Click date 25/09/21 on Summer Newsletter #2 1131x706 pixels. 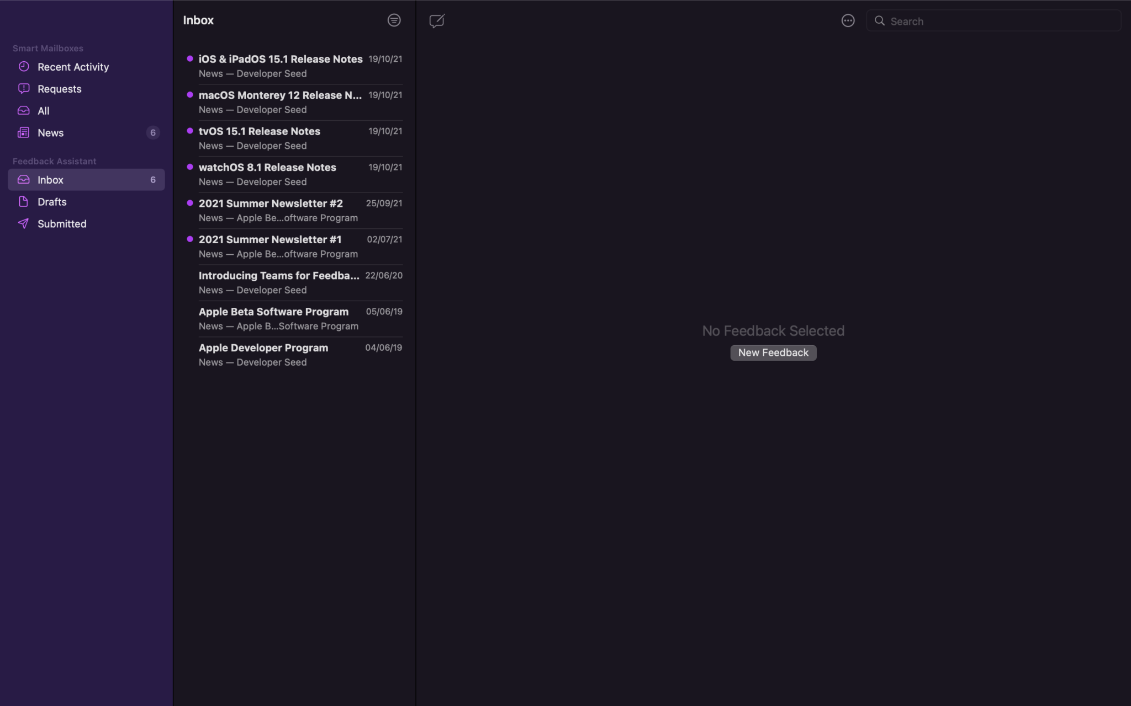click(384, 203)
